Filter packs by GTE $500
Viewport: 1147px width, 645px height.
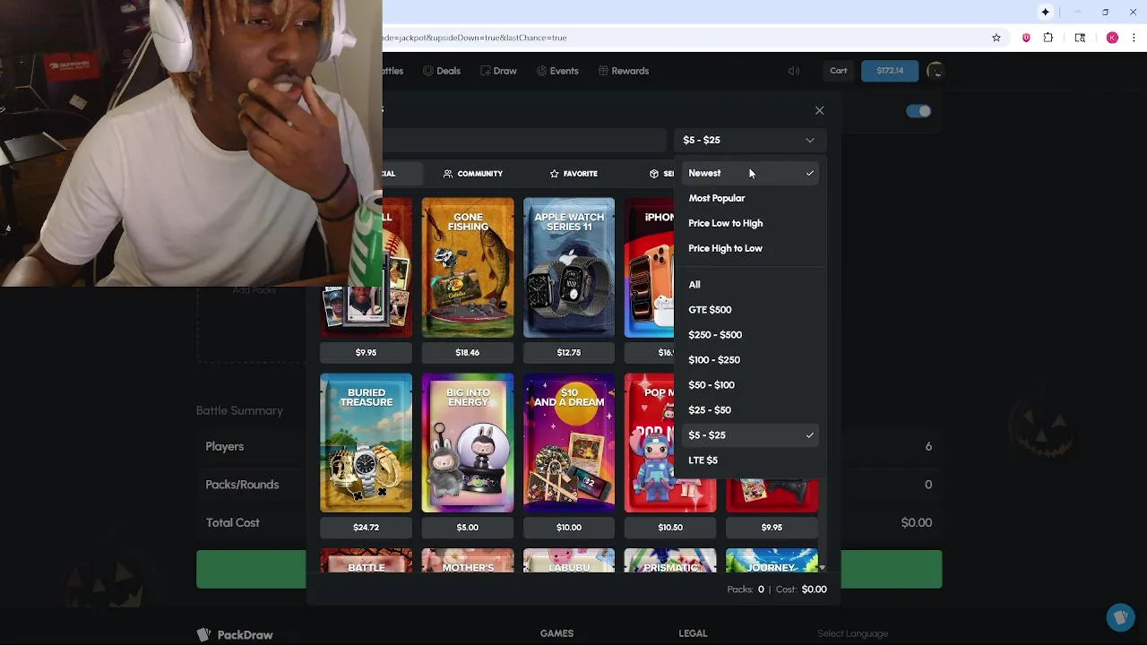[748, 309]
